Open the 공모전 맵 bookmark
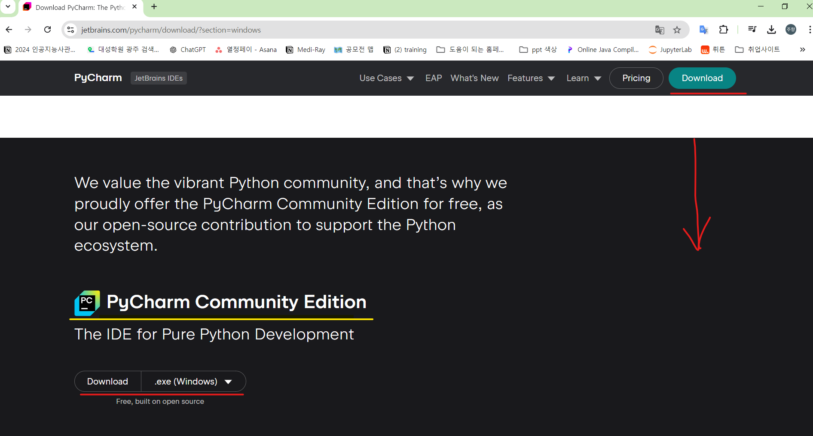 pos(354,50)
